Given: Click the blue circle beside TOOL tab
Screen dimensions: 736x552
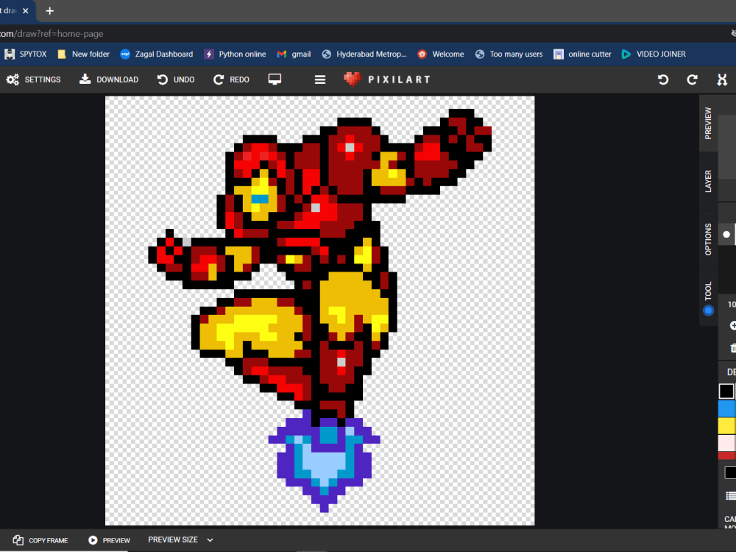Looking at the screenshot, I should click(x=708, y=311).
